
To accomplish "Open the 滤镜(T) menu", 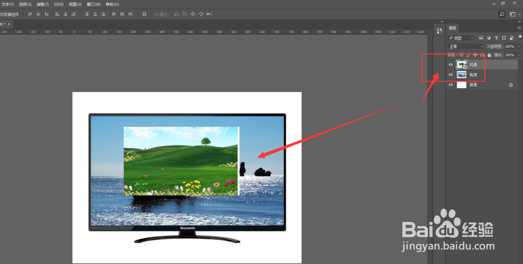I will 43,4.
